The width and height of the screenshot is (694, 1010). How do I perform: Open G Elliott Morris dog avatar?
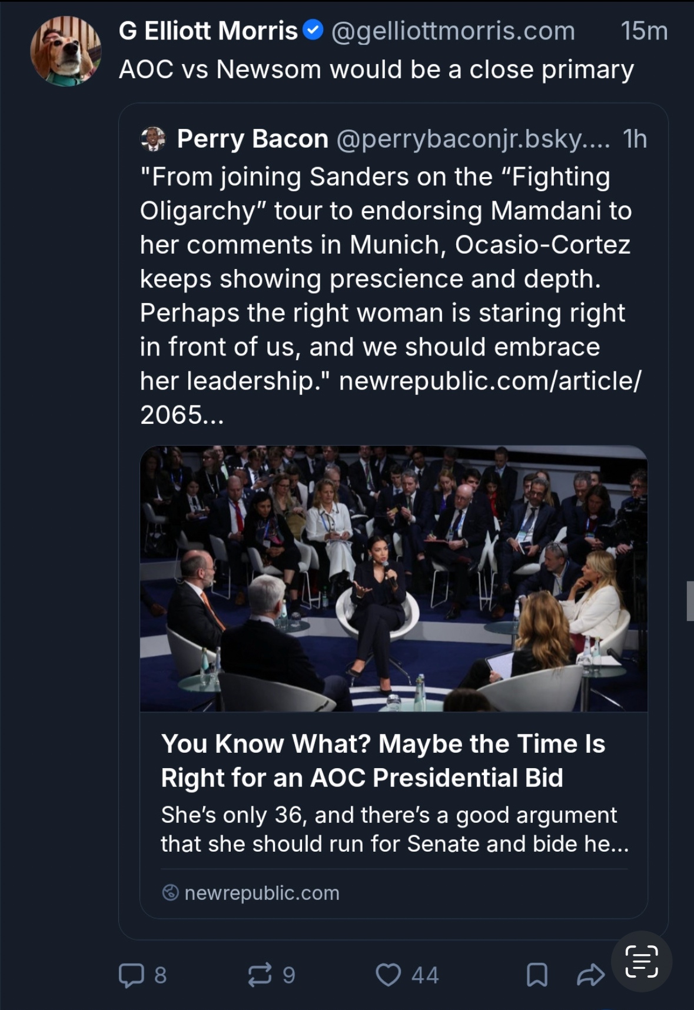[66, 51]
